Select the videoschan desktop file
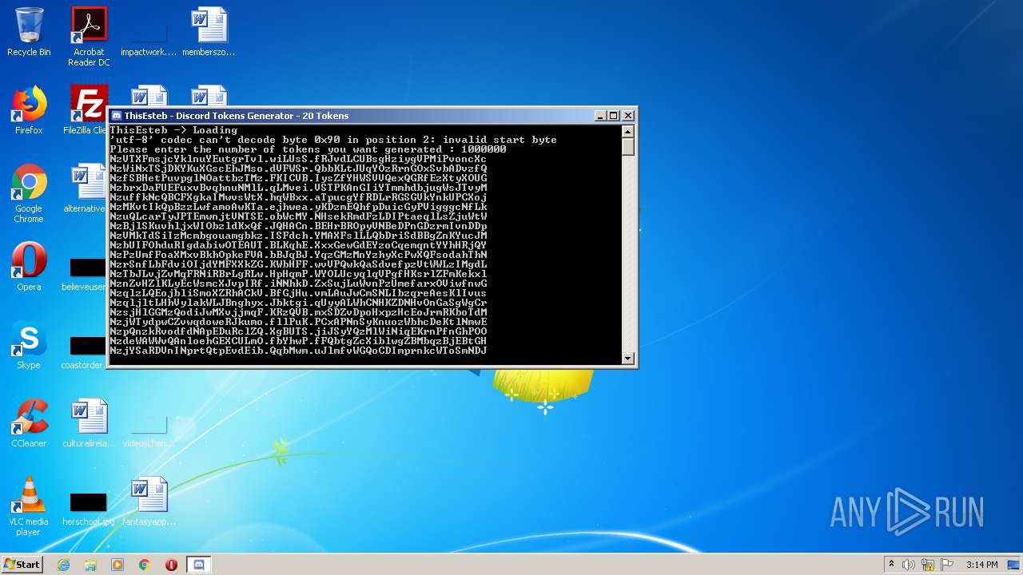Image resolution: width=1023 pixels, height=575 pixels. (x=149, y=430)
